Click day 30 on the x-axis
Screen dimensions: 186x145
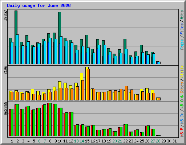169,141
